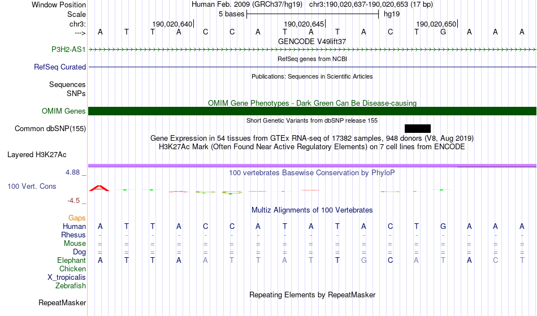Click the Window Position label
This screenshot has height=316, width=537.
click(59, 5)
